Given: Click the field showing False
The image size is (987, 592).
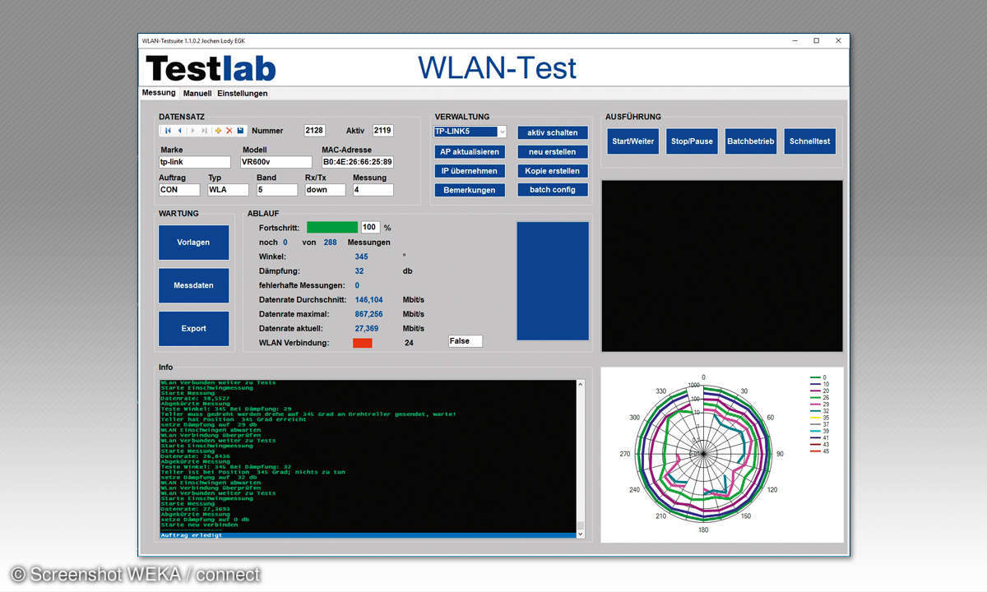Looking at the screenshot, I should [x=466, y=341].
